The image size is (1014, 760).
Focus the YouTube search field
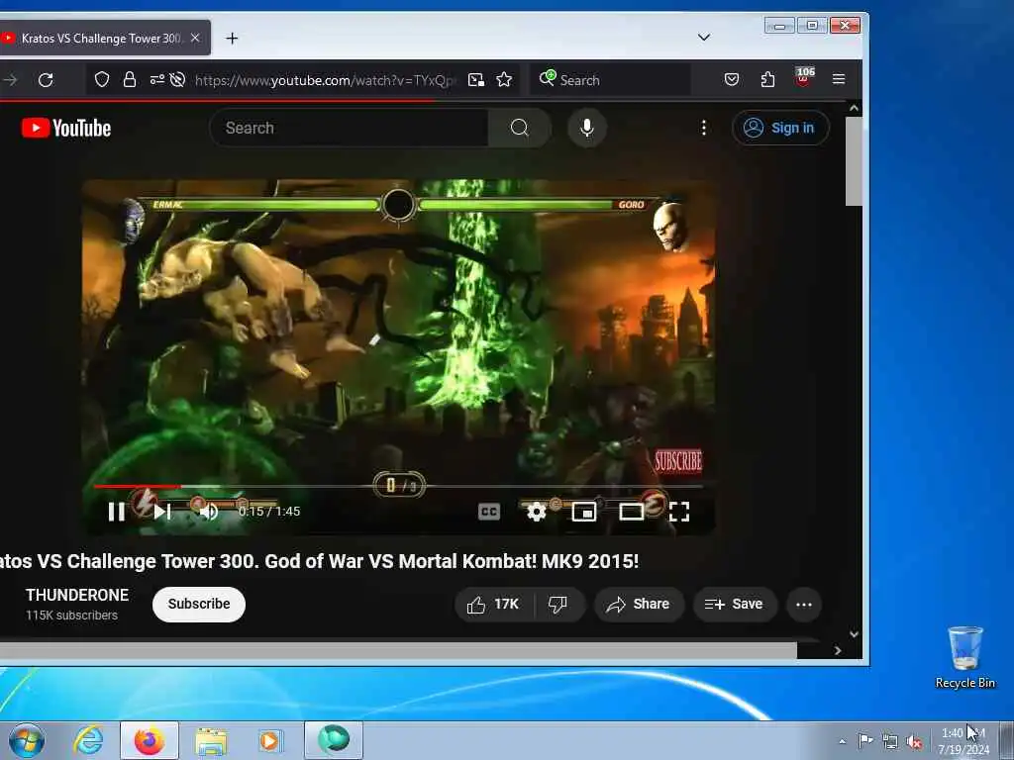(350, 128)
